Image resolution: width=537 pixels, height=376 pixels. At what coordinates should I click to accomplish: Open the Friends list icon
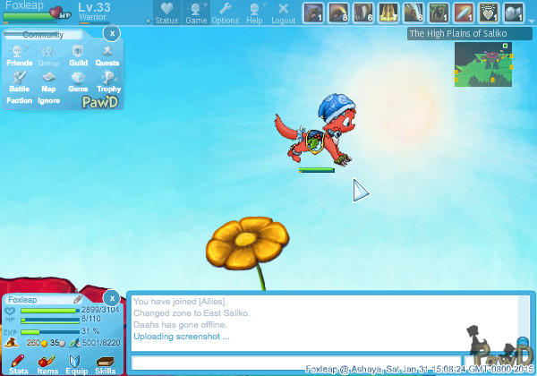pyautogui.click(x=19, y=56)
